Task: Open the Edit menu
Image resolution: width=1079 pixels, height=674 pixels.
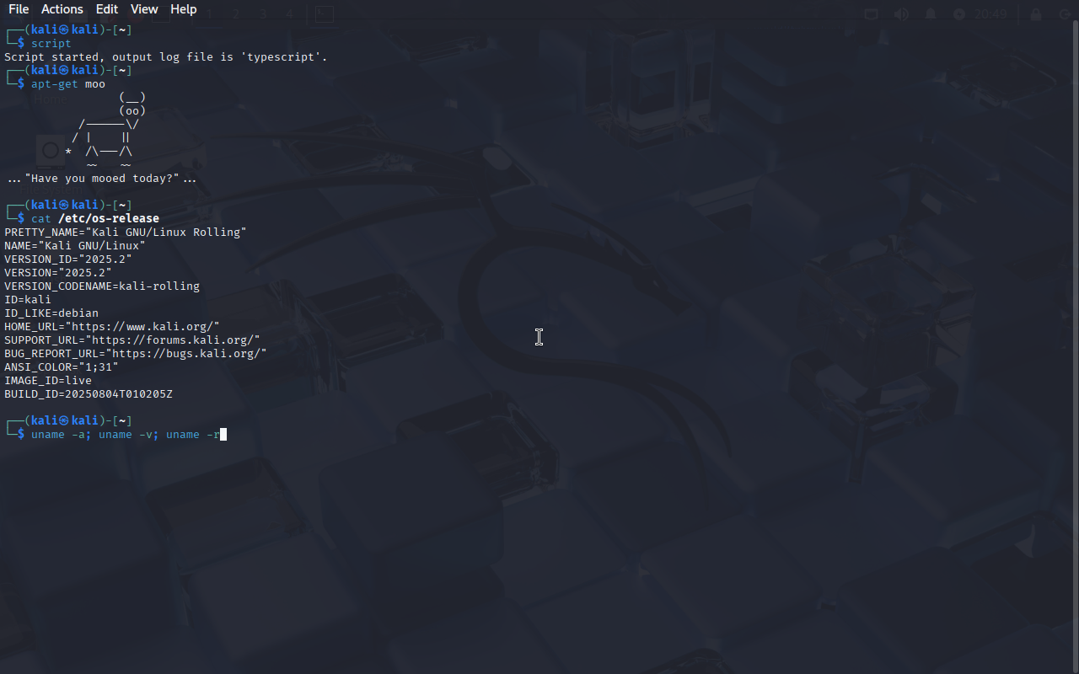Action: [x=107, y=9]
